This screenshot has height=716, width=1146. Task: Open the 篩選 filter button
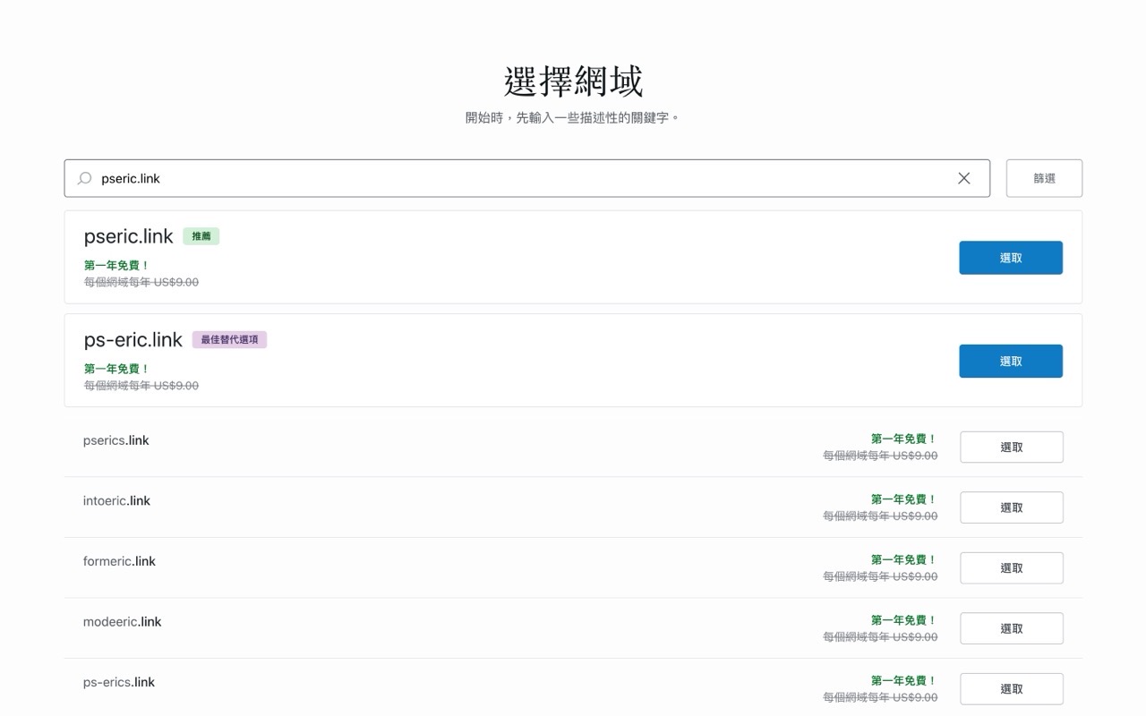click(1044, 178)
